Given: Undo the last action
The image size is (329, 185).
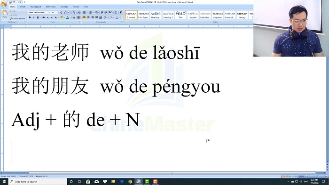Looking at the screenshot, I should [x=14, y=2].
